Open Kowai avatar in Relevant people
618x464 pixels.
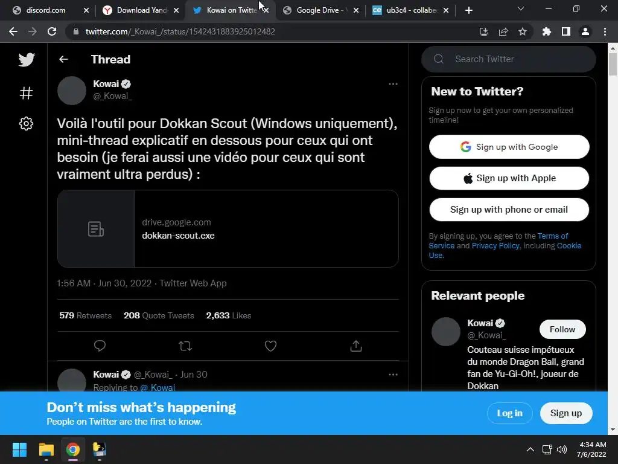pos(446,332)
